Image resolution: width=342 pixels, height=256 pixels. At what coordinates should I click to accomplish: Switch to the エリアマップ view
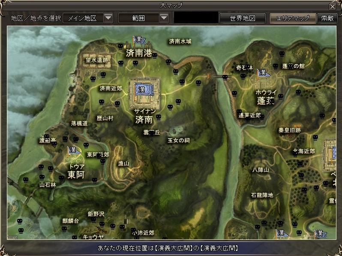[293, 18]
